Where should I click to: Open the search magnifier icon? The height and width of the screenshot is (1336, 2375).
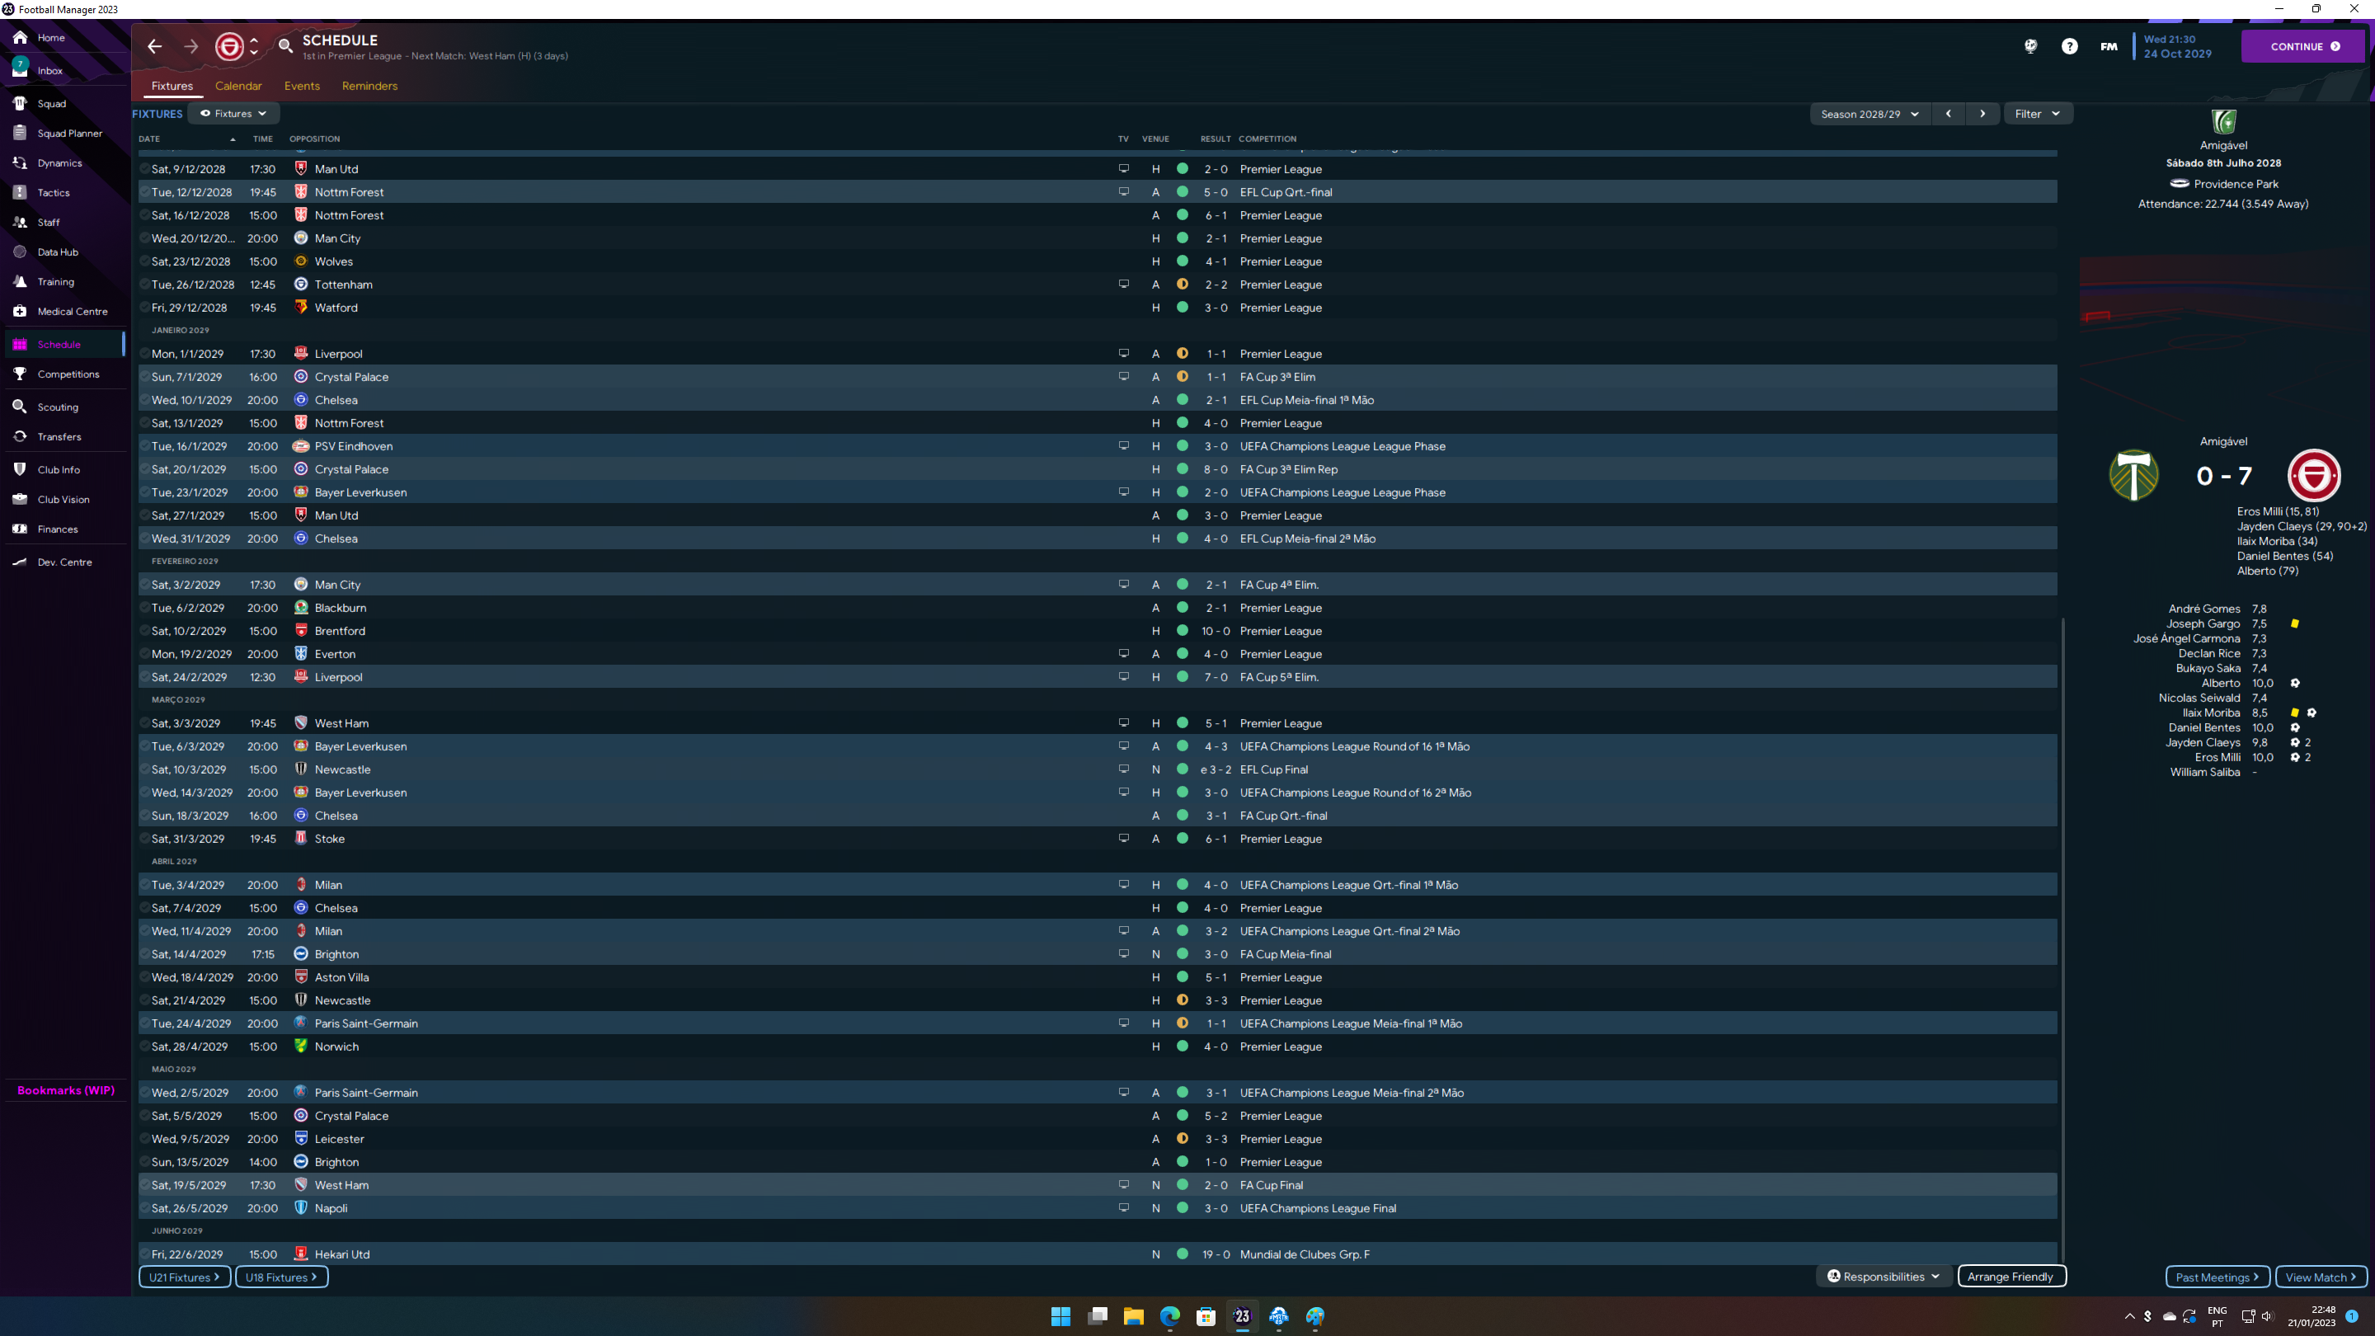click(x=286, y=45)
